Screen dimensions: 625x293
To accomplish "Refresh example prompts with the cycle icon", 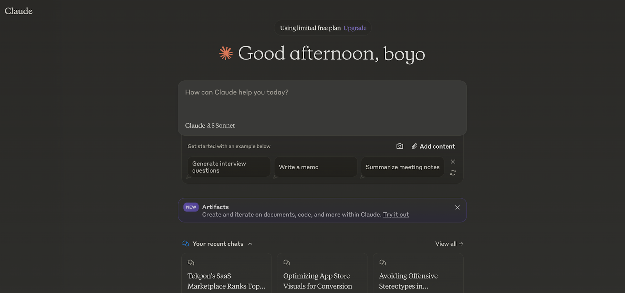I will (453, 173).
